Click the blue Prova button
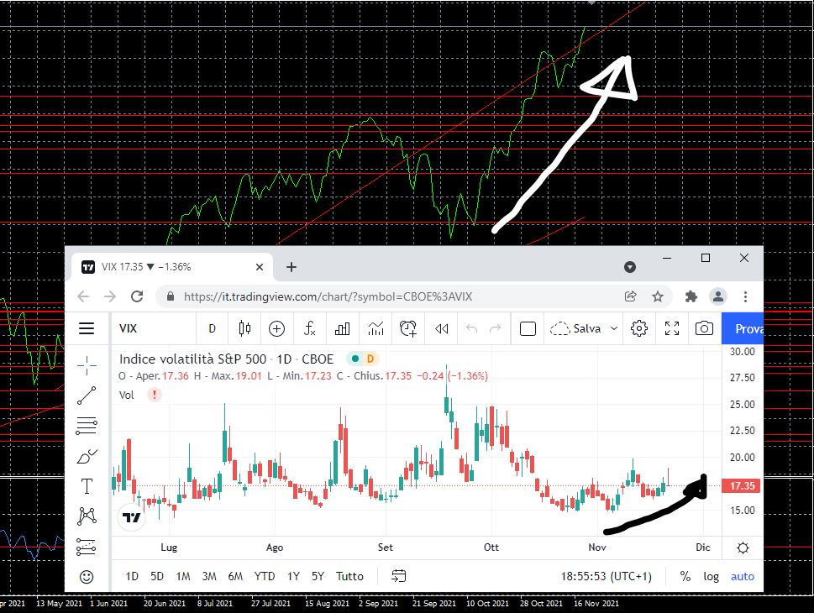Viewport: 814px width, 613px height. (743, 328)
